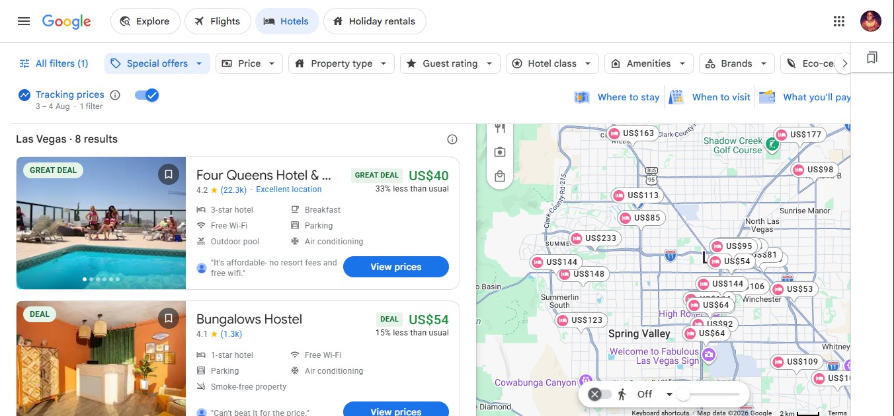The height and width of the screenshot is (416, 894).
Task: Select the US$98 hotel map pin
Action: (x=814, y=170)
